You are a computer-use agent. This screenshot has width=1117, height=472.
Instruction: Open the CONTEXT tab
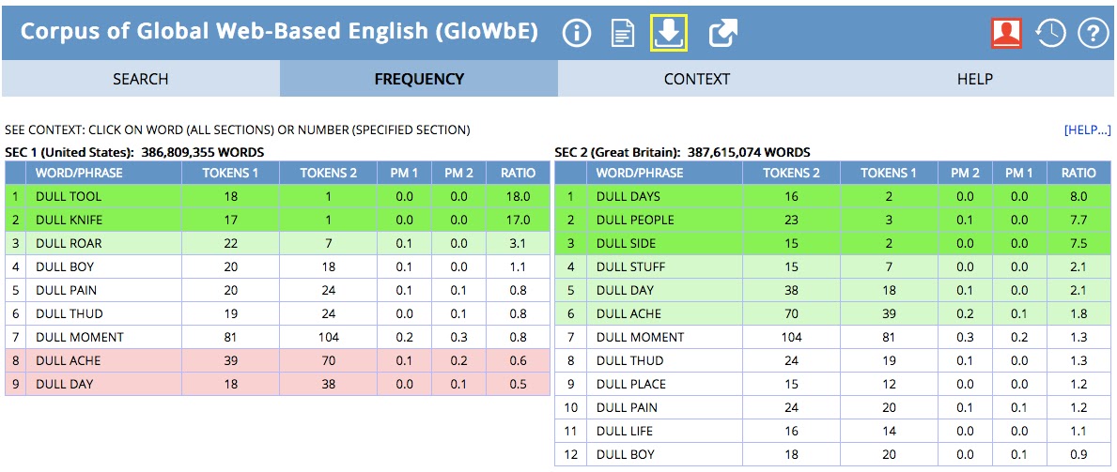tap(696, 79)
